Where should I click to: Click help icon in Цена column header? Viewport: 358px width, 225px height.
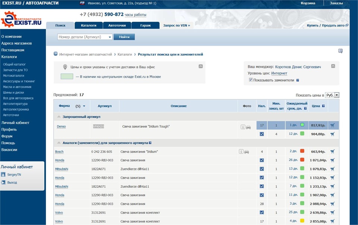coord(323,106)
